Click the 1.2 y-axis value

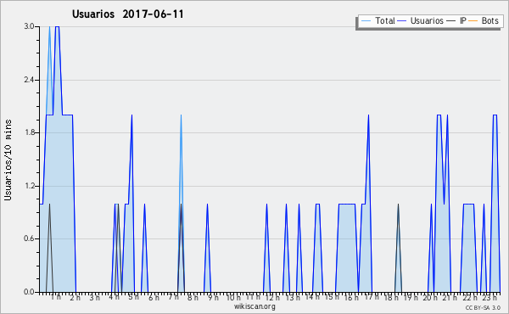click(29, 186)
